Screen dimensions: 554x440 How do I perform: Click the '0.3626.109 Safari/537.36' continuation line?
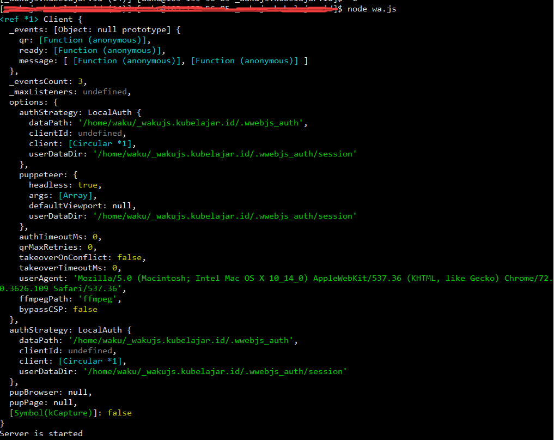coord(63,288)
